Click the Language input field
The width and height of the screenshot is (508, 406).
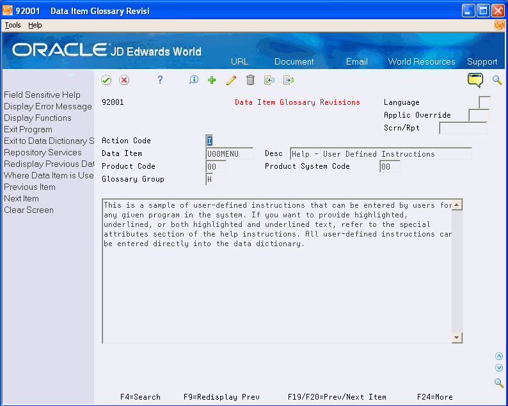click(484, 102)
